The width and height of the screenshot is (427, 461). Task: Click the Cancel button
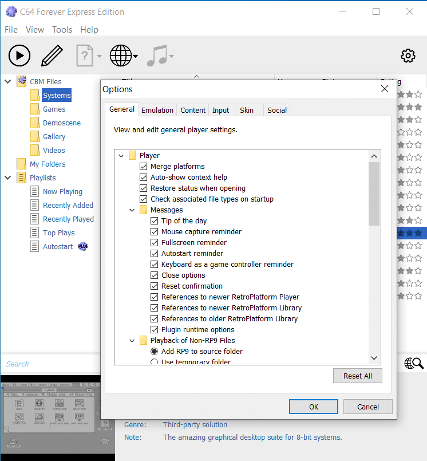[368, 407]
